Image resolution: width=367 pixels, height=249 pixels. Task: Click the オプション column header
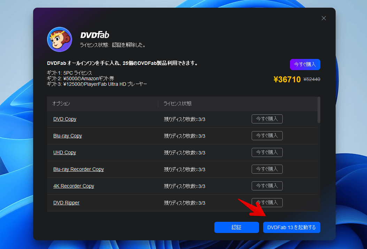pos(61,104)
